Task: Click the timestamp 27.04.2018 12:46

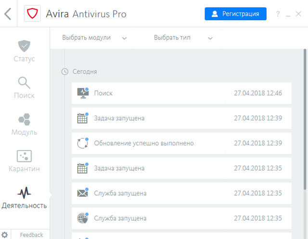Action: point(258,93)
